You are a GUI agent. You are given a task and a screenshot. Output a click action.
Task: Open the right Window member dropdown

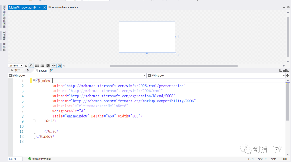pyautogui.click(x=283, y=76)
